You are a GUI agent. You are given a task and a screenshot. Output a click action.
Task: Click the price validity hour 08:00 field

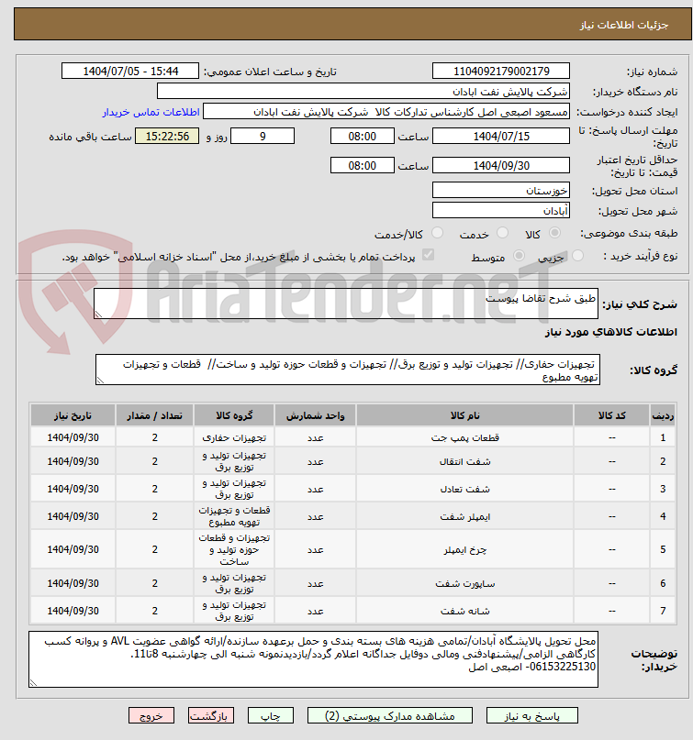[x=363, y=166]
